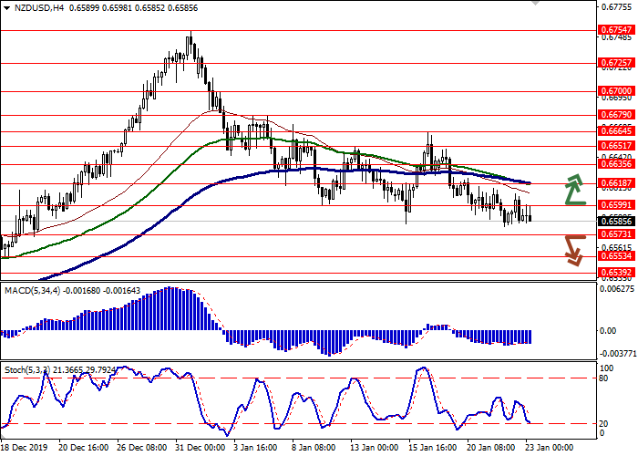638x456 pixels.
Task: Click the 31 Dec 00:00 date marker
Action: click(199, 448)
